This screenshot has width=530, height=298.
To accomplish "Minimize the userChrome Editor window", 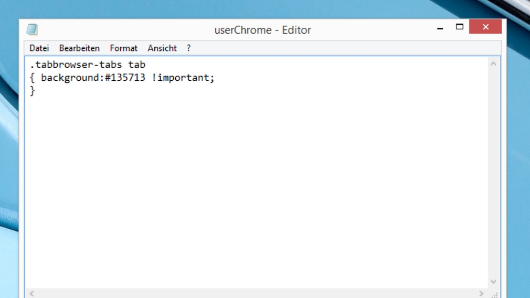I will click(440, 28).
